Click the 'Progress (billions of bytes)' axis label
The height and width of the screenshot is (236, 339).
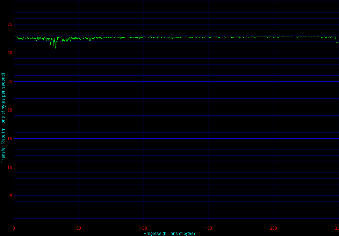click(x=169, y=234)
